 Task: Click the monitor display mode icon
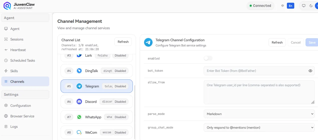click(x=304, y=6)
